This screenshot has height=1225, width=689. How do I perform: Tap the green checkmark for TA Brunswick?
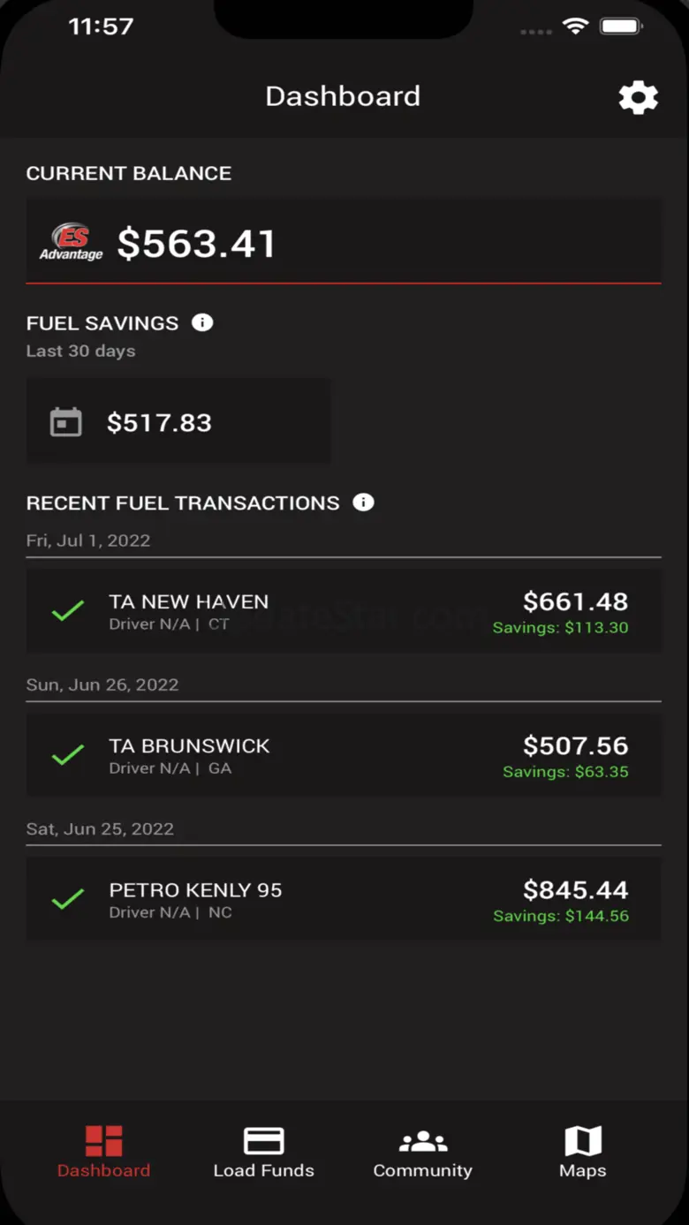pyautogui.click(x=68, y=755)
